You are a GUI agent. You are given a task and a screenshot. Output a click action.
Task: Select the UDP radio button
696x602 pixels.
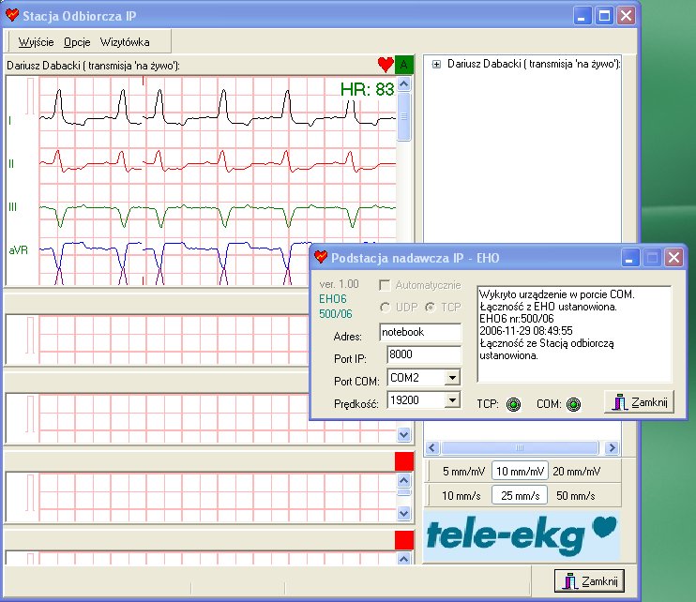point(385,307)
